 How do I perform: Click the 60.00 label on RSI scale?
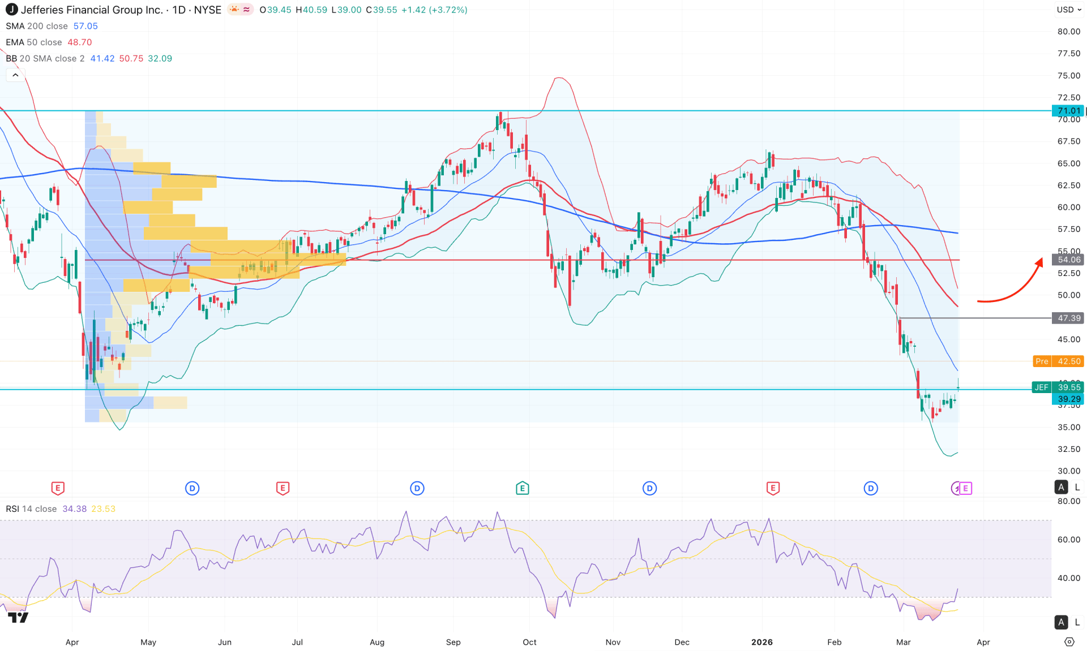click(x=1069, y=540)
